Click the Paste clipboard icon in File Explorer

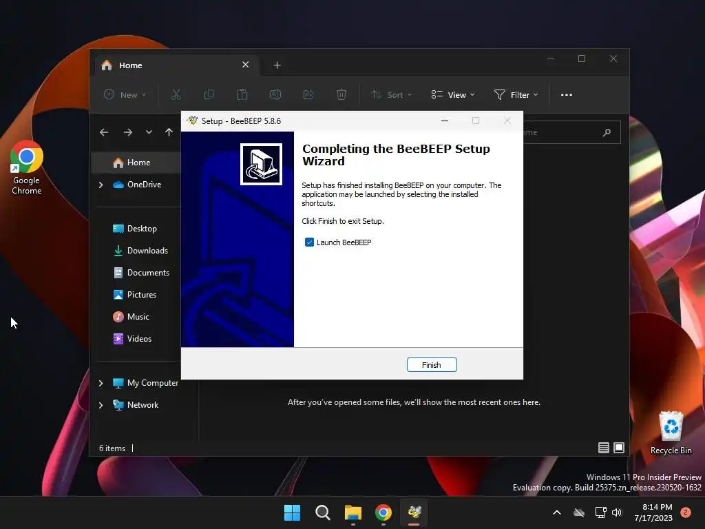242,94
